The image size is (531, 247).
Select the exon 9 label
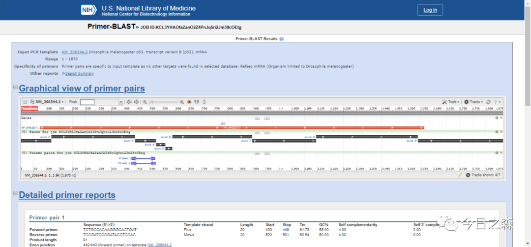(412, 141)
